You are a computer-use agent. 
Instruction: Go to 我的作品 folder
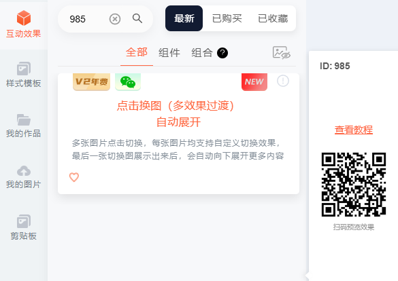(x=24, y=126)
